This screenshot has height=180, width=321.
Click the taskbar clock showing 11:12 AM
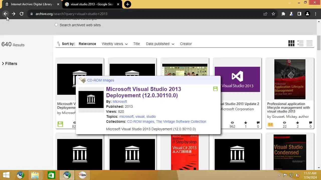[x=310, y=175]
